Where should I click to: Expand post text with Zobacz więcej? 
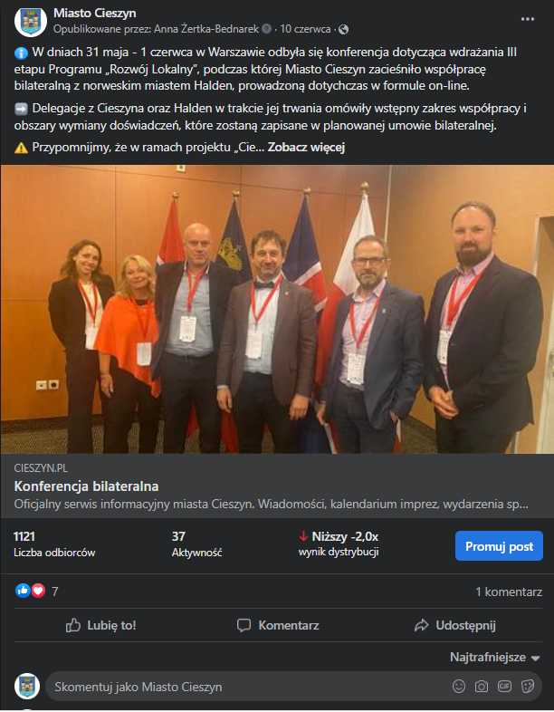[306, 147]
